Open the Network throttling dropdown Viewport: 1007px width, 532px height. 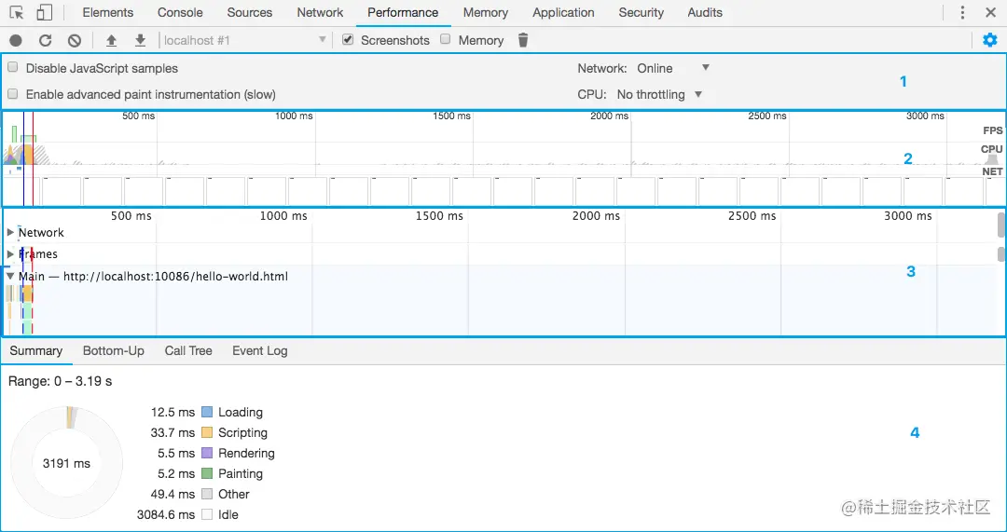pos(673,68)
